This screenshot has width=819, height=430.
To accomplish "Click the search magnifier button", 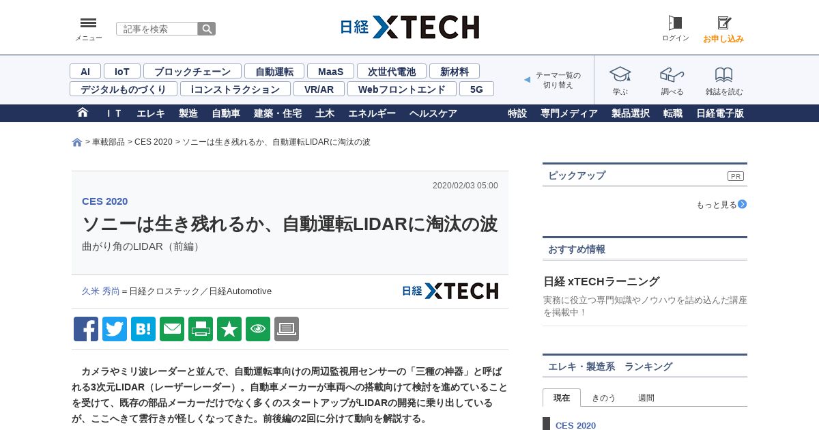I will click(x=207, y=29).
